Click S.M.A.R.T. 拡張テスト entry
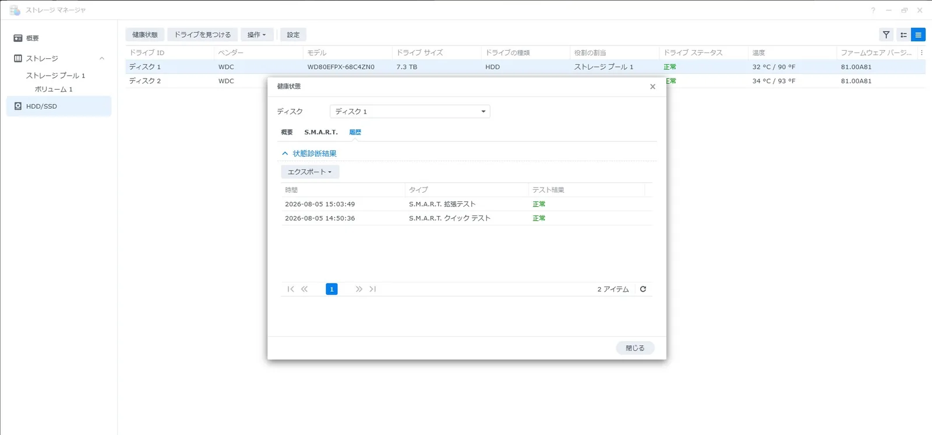 click(x=442, y=204)
